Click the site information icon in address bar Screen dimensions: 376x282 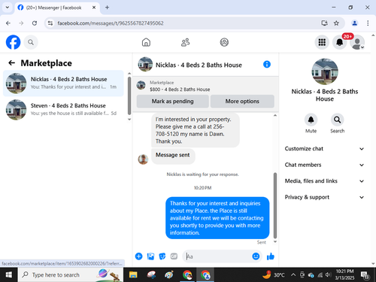(x=50, y=23)
